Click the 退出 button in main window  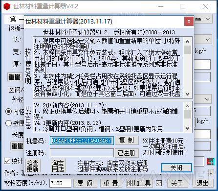[203, 183]
